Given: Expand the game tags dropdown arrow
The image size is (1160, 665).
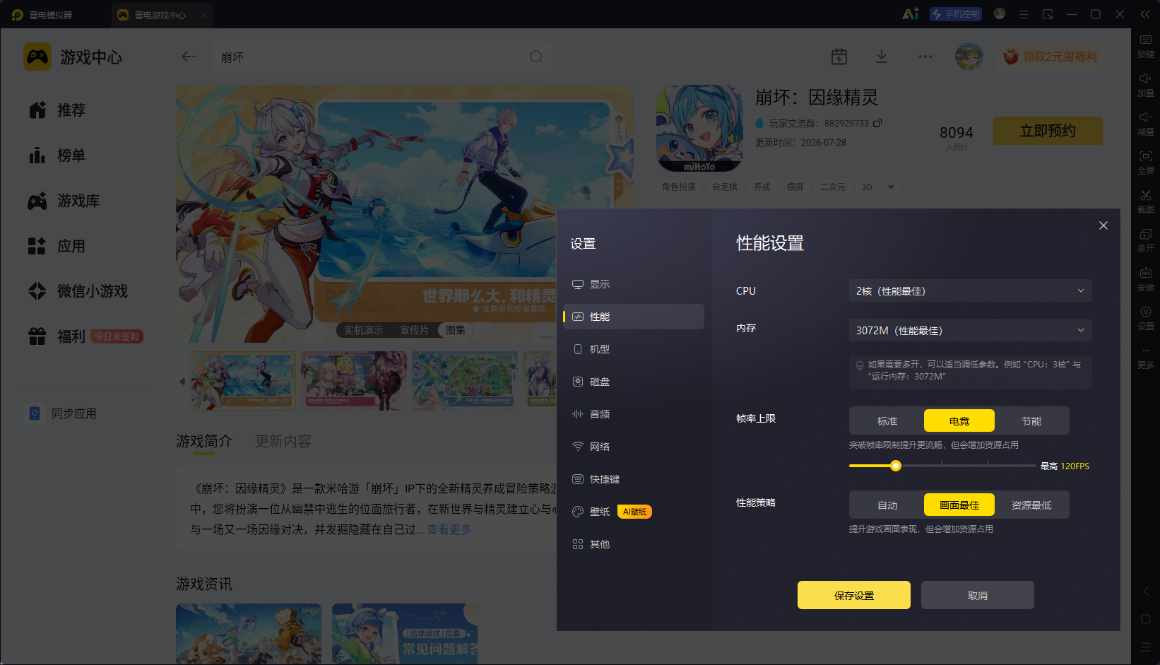Looking at the screenshot, I should (892, 187).
